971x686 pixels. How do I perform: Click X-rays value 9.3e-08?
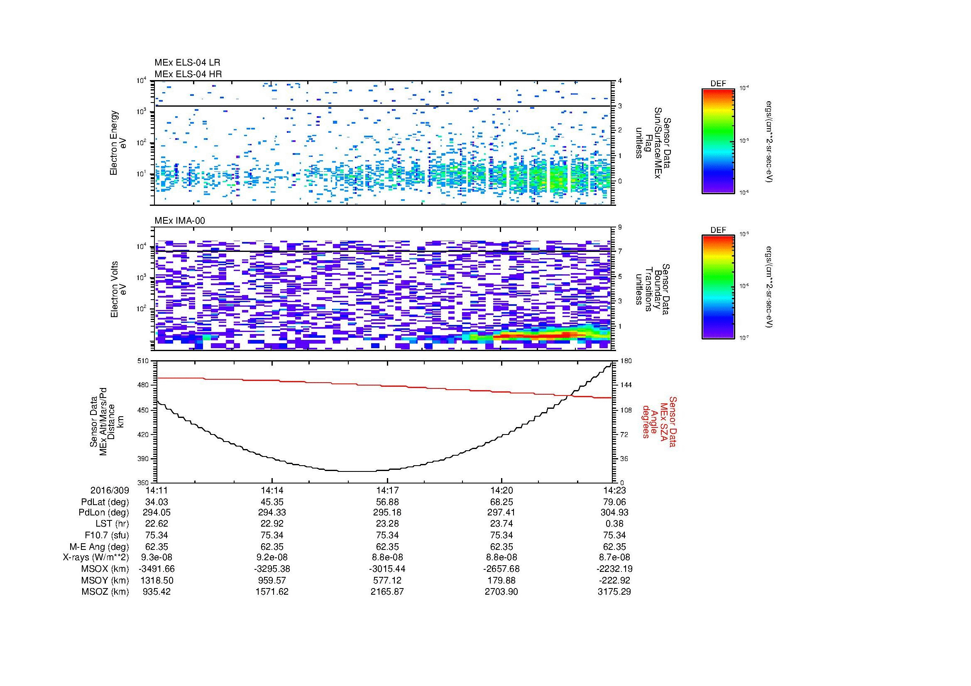(157, 557)
